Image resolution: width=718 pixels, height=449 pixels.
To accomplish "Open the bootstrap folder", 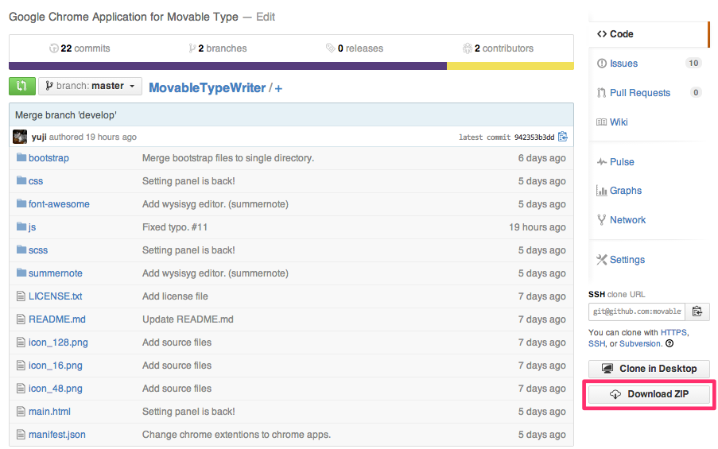I will pos(49,158).
